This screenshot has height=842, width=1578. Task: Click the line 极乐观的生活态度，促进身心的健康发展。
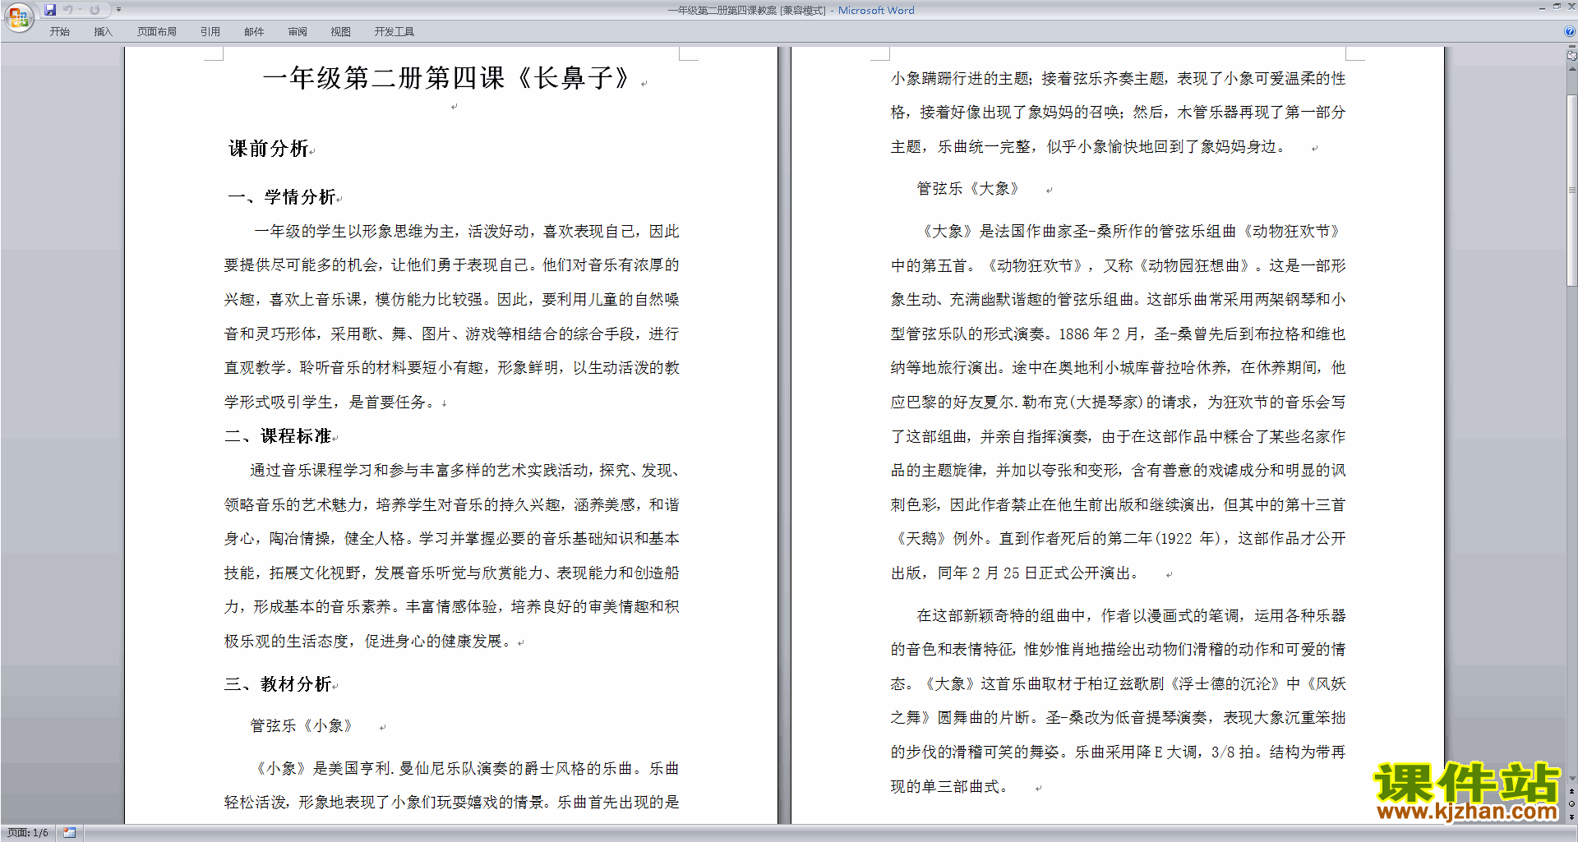(370, 642)
